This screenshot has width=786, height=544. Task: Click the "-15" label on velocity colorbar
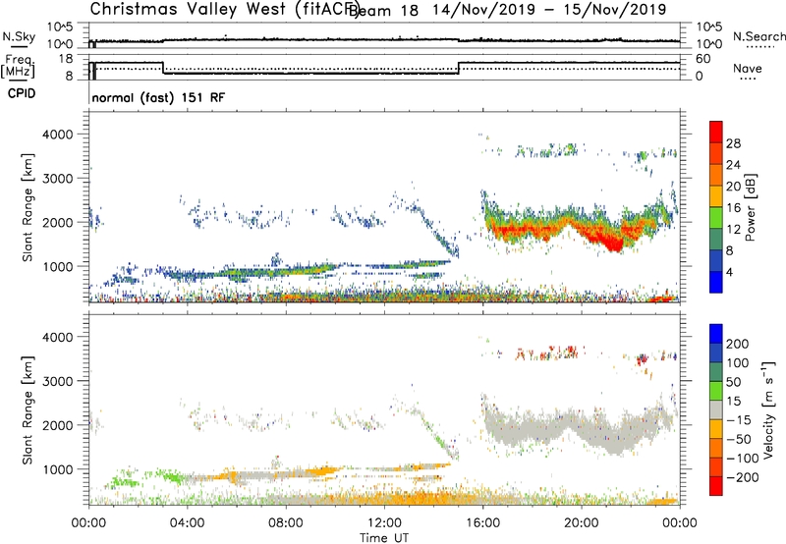point(739,420)
